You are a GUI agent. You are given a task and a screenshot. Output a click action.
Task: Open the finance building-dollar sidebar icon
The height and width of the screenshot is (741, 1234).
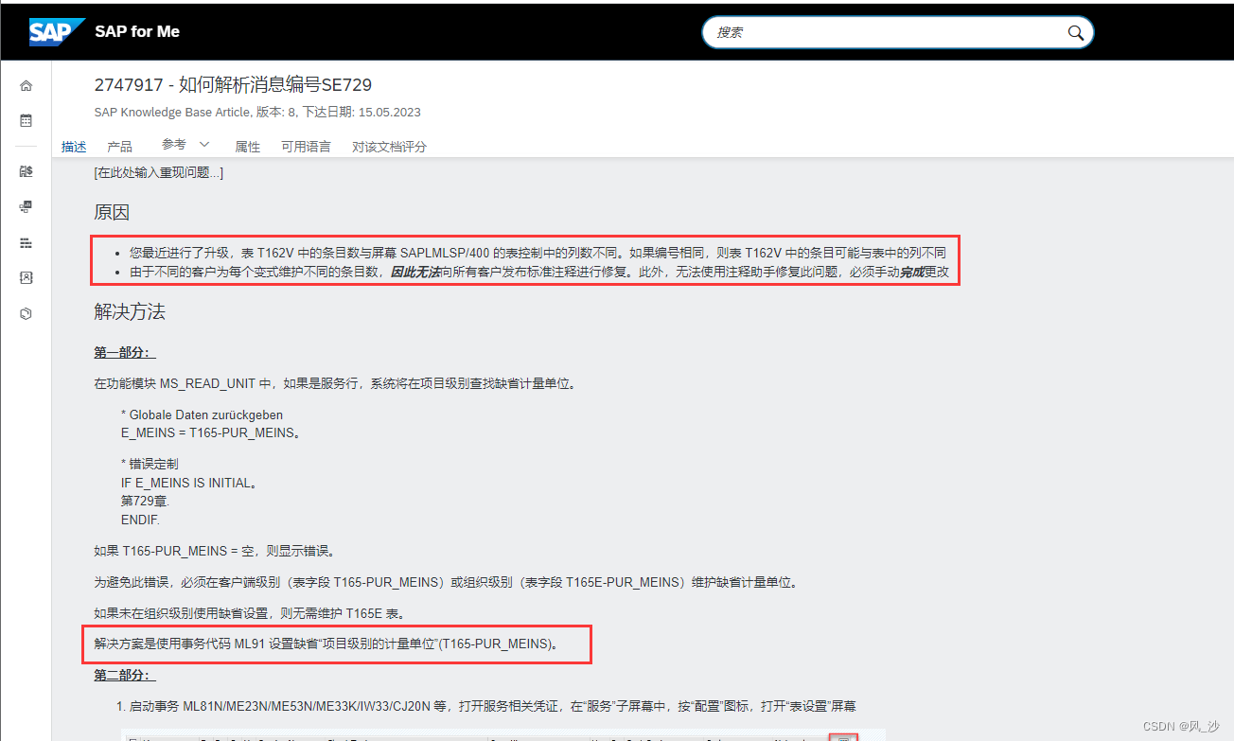pyautogui.click(x=26, y=171)
